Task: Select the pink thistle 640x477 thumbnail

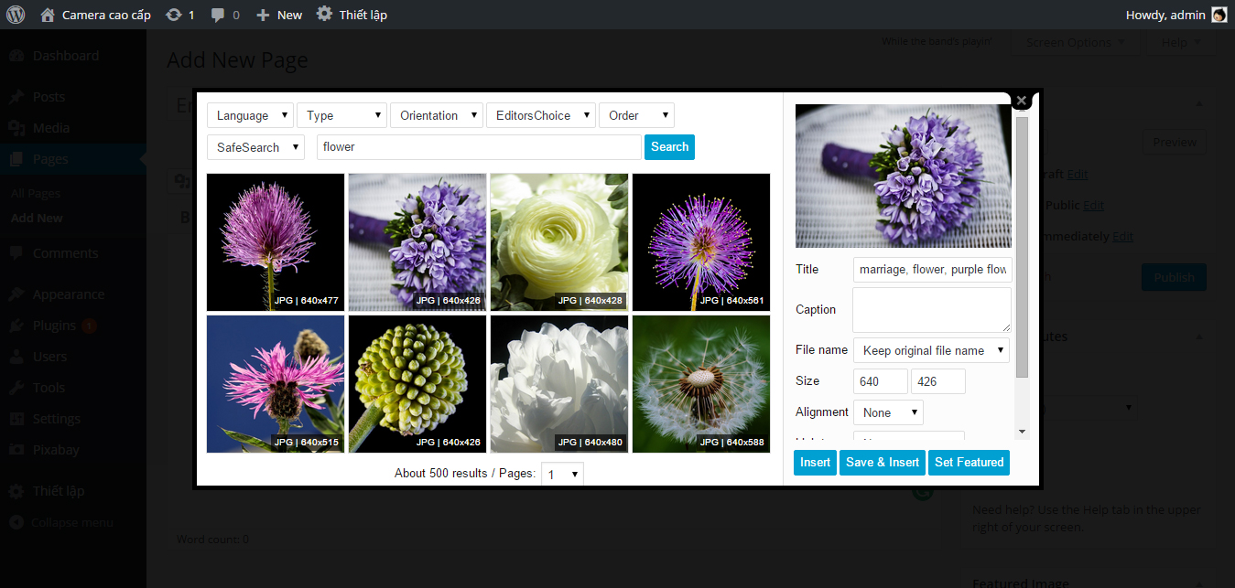Action: click(x=276, y=242)
